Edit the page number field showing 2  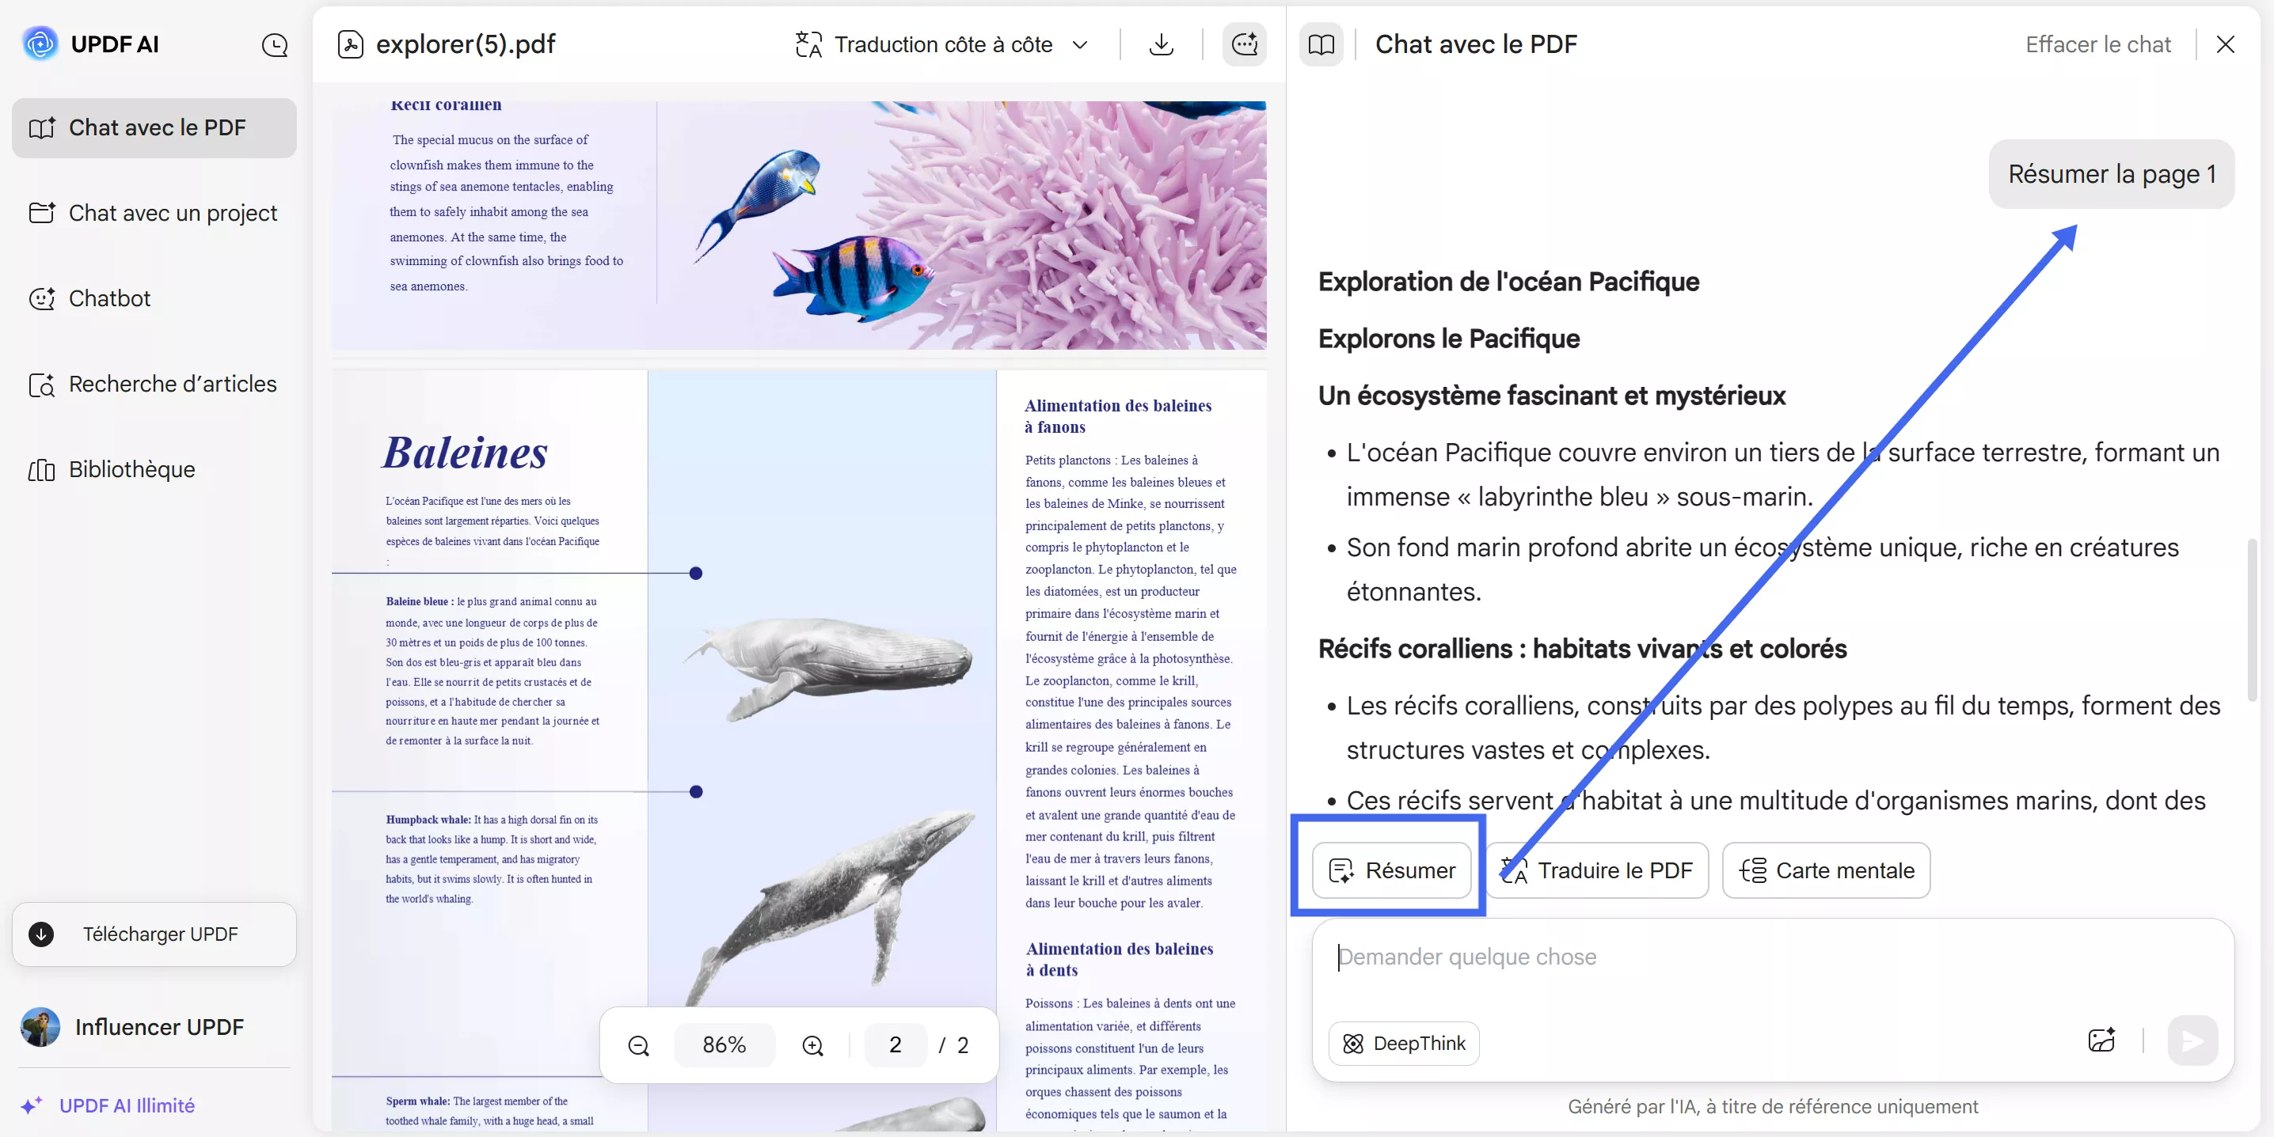coord(894,1045)
